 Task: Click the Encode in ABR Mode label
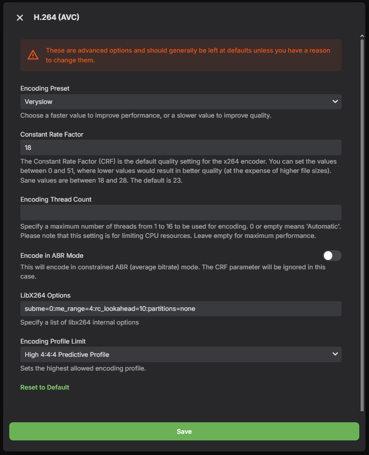(52, 256)
